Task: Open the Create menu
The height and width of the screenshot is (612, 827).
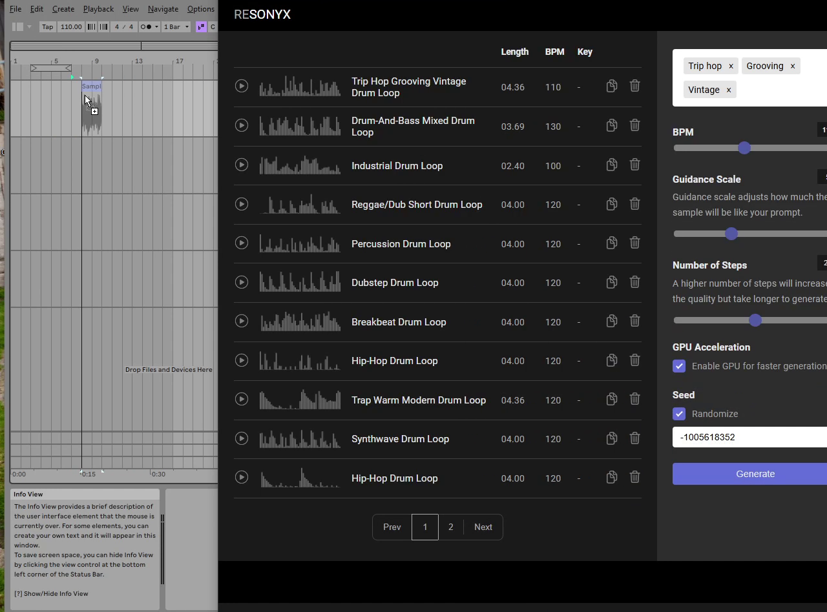Action: (63, 9)
